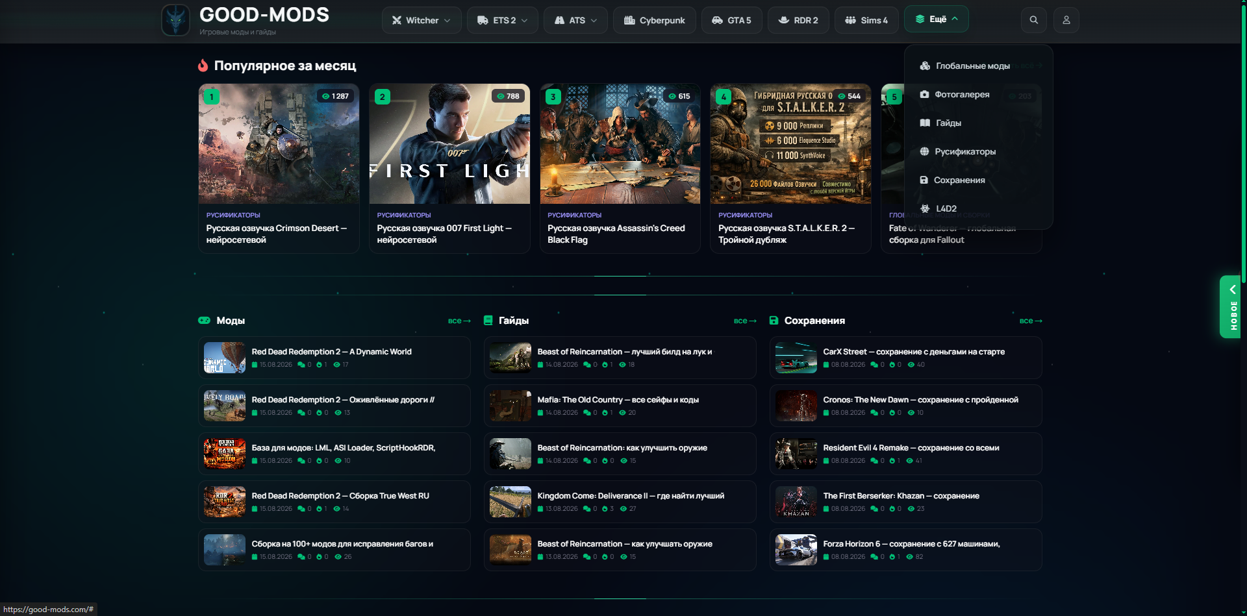The width and height of the screenshot is (1247, 616).
Task: Click the Гайды open book icon
Action: pyautogui.click(x=925, y=123)
